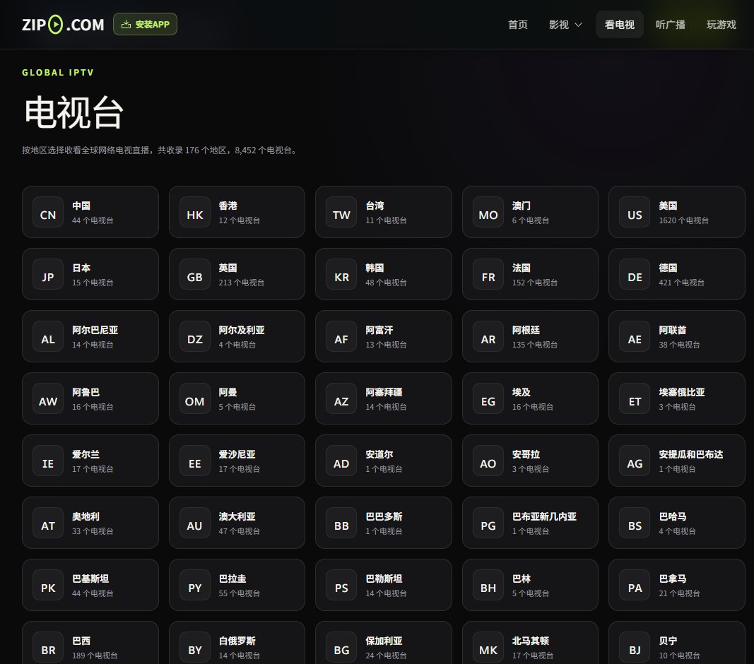
Task: Select the 巴基斯坦 region card
Action: coord(90,585)
